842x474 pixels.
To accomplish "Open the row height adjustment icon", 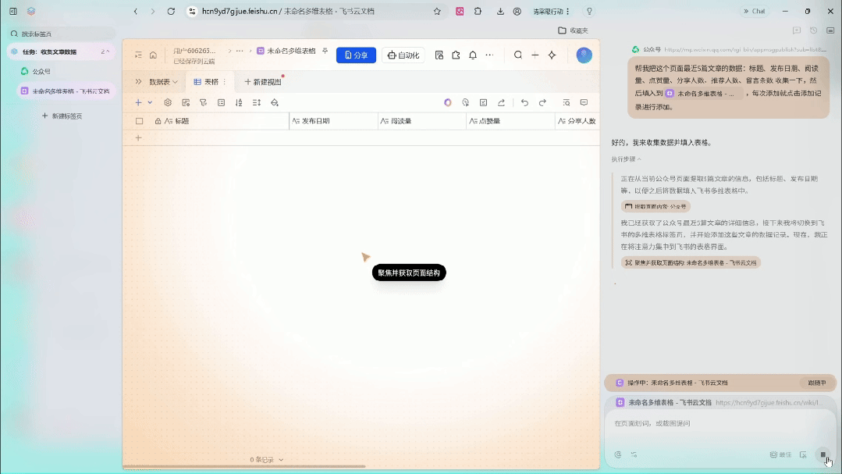I will tap(256, 102).
